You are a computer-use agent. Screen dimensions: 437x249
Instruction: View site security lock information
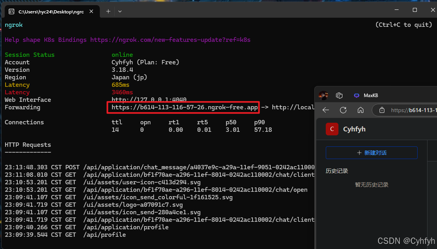382,110
